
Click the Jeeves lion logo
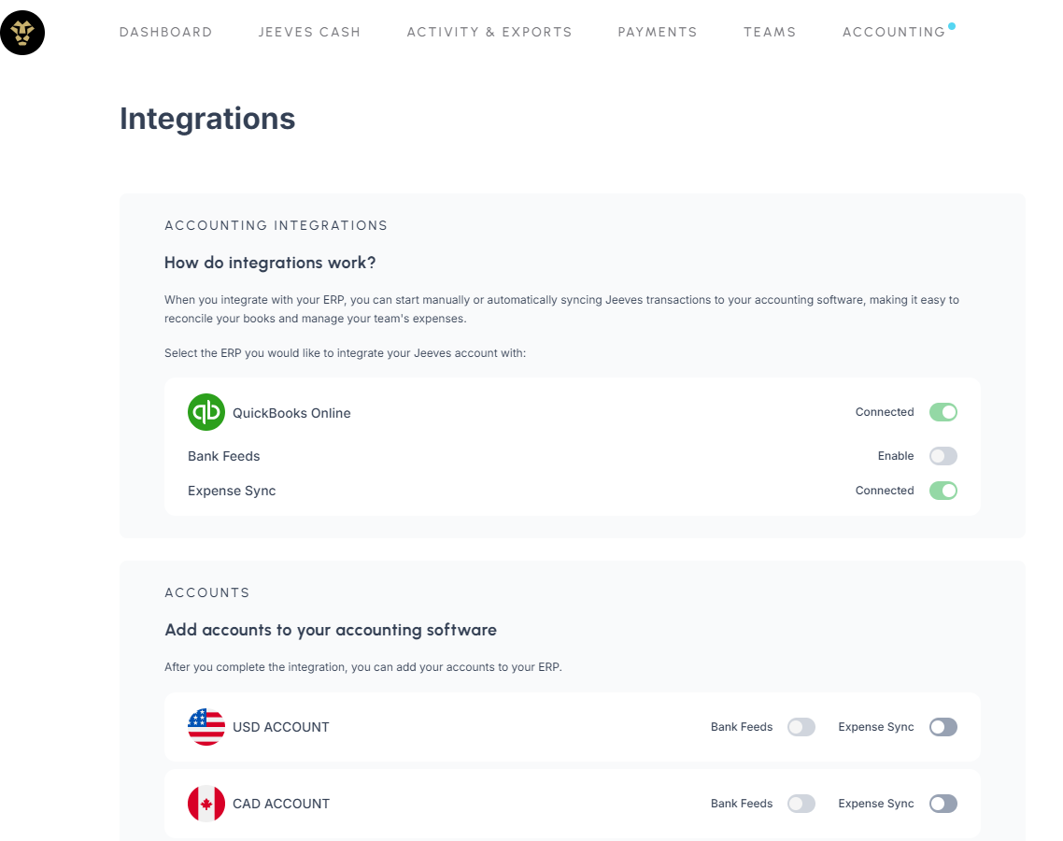tap(22, 33)
